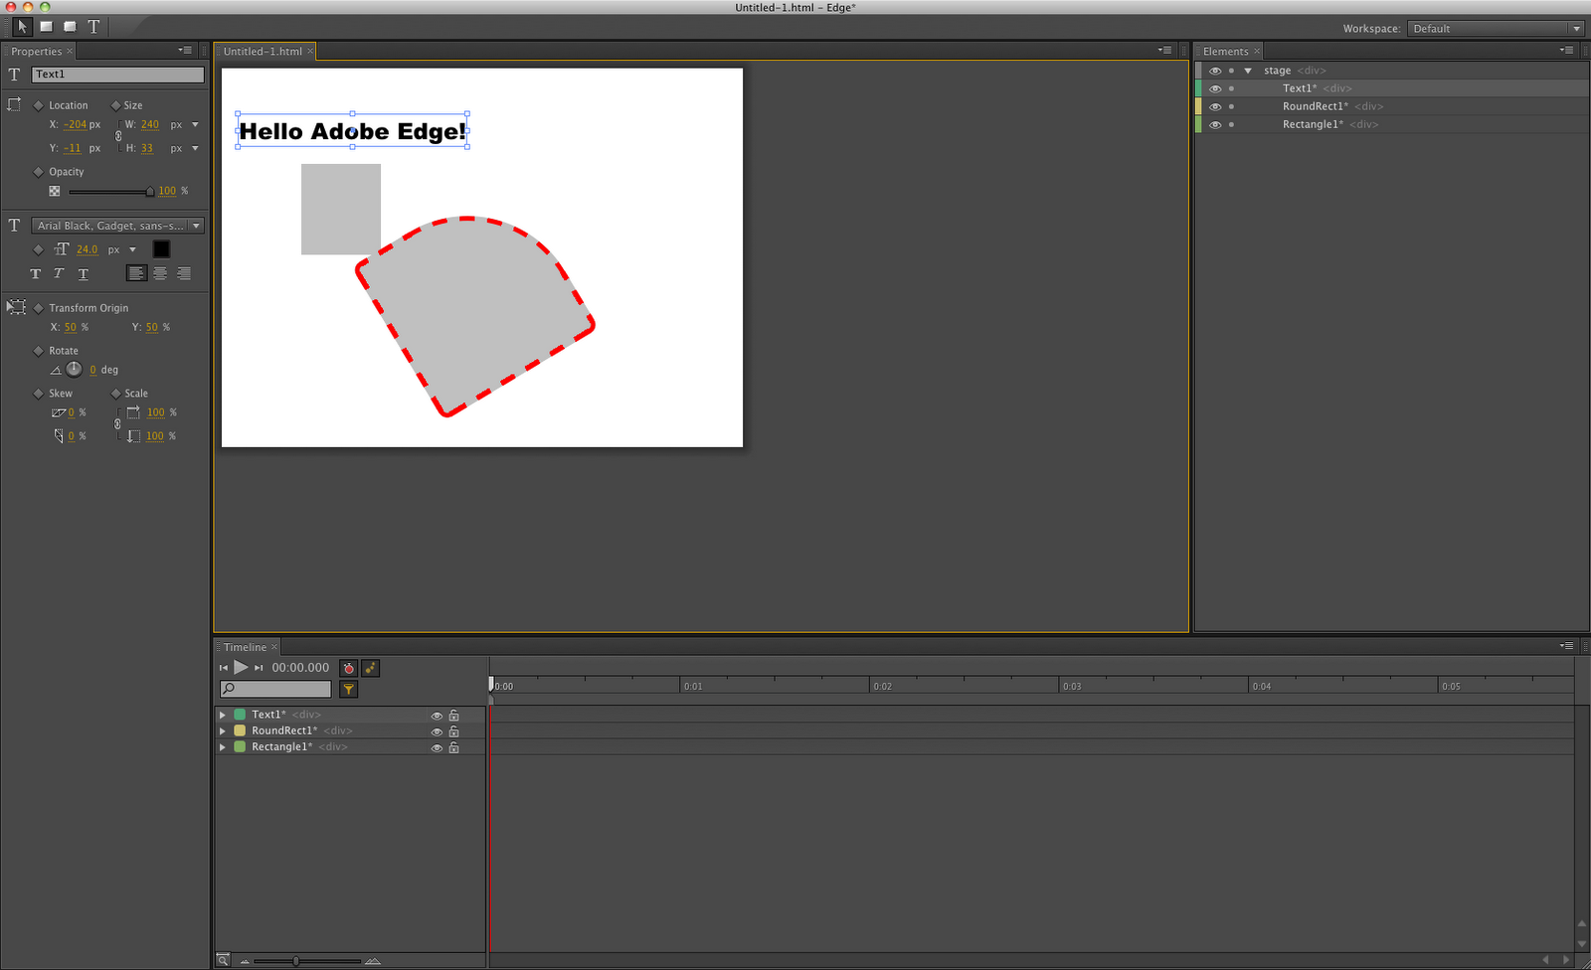Open the black text color swatch
The image size is (1591, 970).
tap(161, 249)
